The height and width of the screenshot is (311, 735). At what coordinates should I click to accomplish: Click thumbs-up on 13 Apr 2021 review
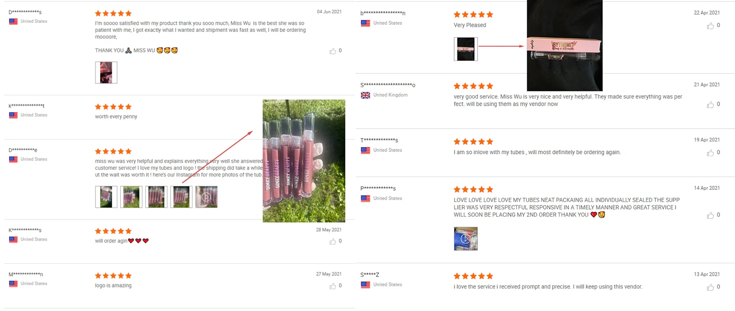tap(710, 287)
